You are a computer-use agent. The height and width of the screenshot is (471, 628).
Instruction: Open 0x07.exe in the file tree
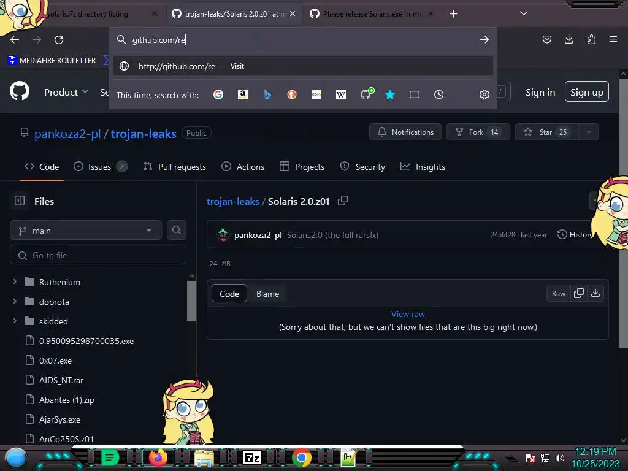point(55,361)
